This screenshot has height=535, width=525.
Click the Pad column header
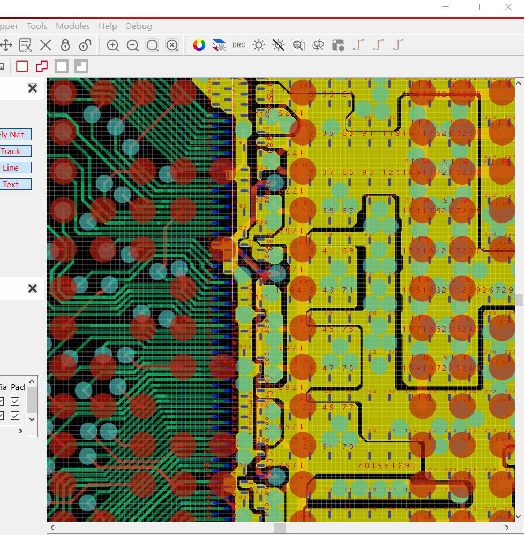18,387
